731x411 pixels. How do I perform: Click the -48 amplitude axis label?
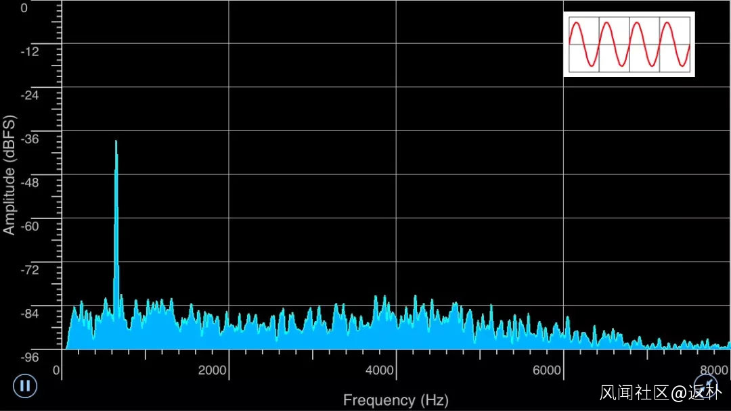tap(30, 183)
